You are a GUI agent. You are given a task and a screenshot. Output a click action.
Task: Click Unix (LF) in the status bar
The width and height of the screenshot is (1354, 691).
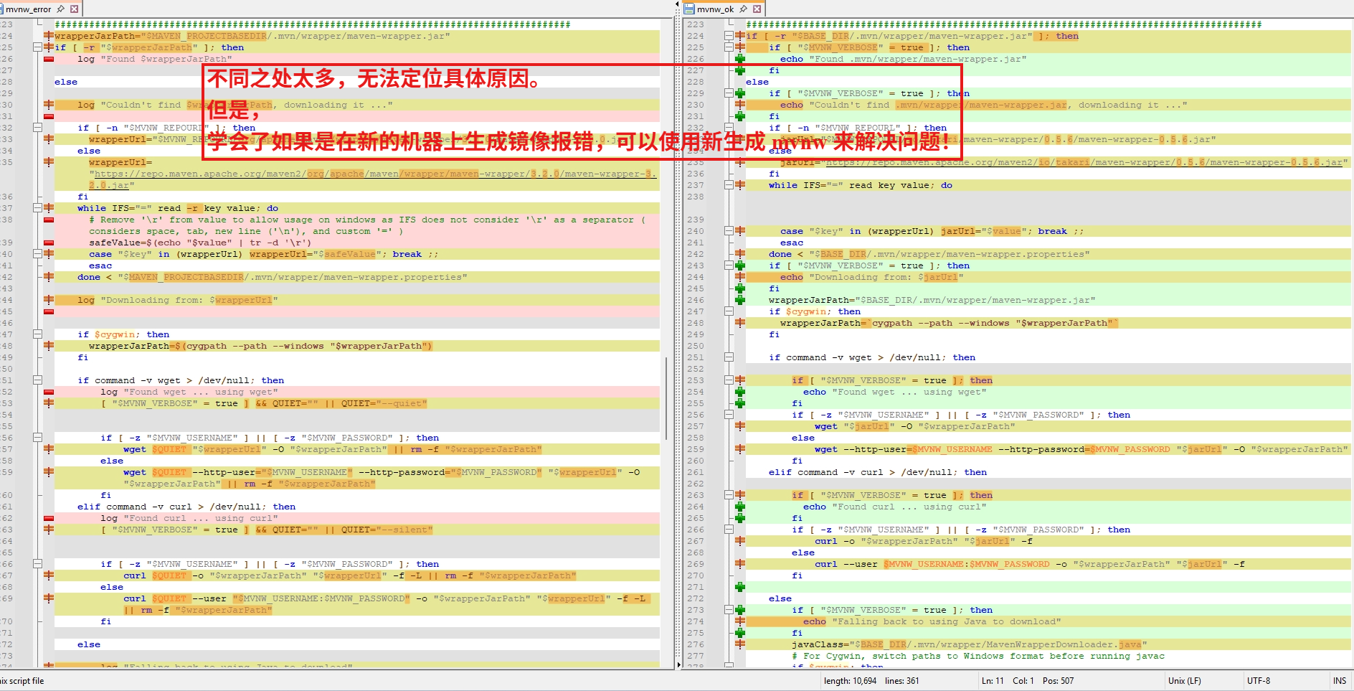pos(1184,680)
